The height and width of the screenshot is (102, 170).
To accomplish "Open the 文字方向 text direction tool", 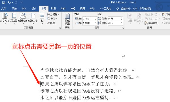I will (5, 18).
